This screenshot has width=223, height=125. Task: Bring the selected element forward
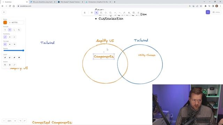[14, 58]
